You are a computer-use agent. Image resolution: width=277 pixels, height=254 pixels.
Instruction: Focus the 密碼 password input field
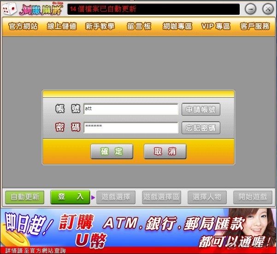click(x=131, y=128)
